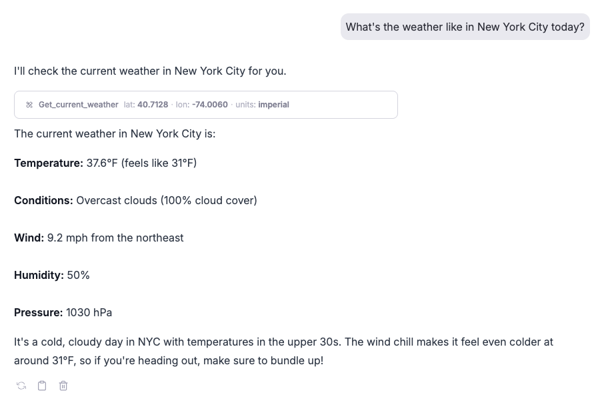Delete the assistant message via trash icon
The height and width of the screenshot is (407, 602).
[63, 386]
